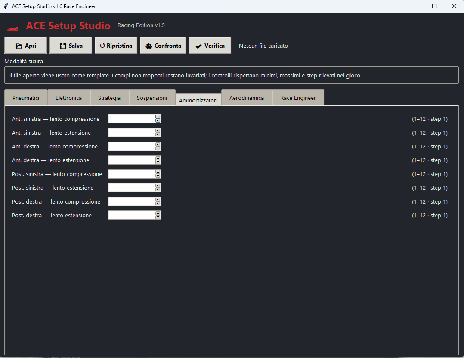Viewport: 464px width, 358px height.
Task: Increase Post. destra lento compressione with up arrow
Action: [158, 199]
